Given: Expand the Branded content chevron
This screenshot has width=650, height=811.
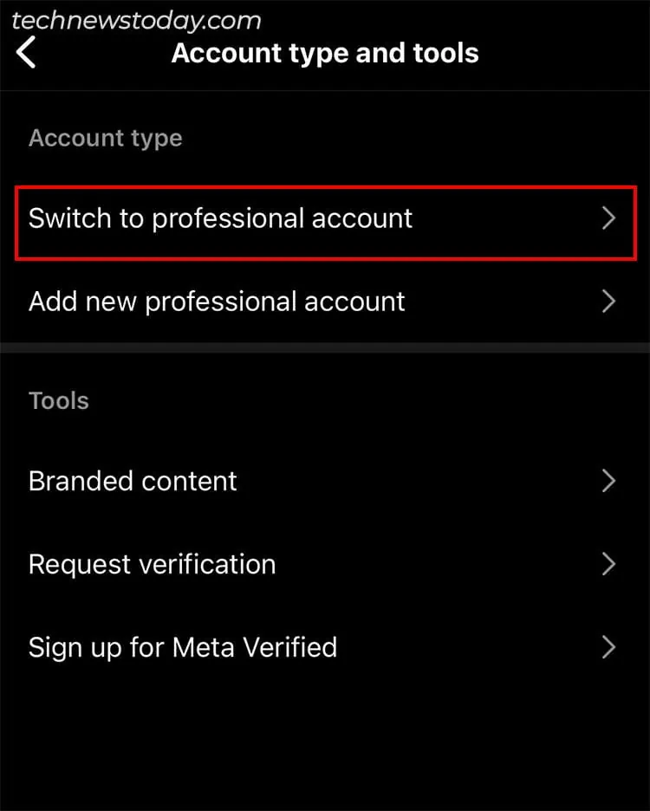Looking at the screenshot, I should 608,481.
